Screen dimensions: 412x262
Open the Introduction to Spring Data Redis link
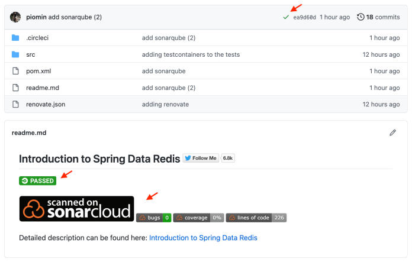coord(203,238)
